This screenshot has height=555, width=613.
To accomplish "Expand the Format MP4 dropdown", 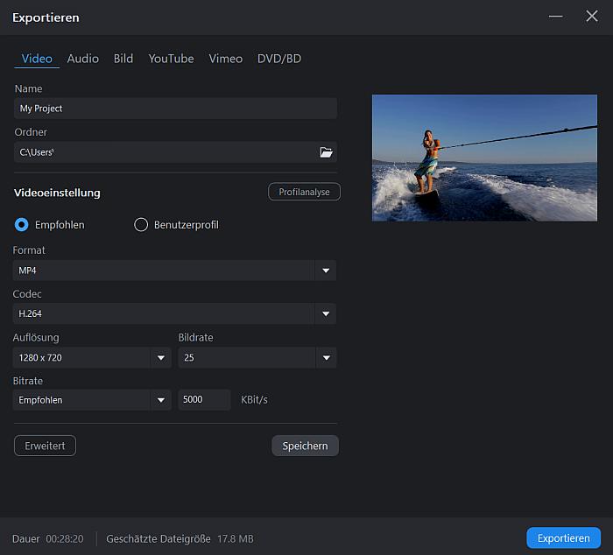I will [x=326, y=270].
